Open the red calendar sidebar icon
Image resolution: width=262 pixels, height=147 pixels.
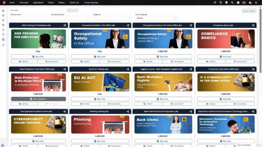(3, 45)
